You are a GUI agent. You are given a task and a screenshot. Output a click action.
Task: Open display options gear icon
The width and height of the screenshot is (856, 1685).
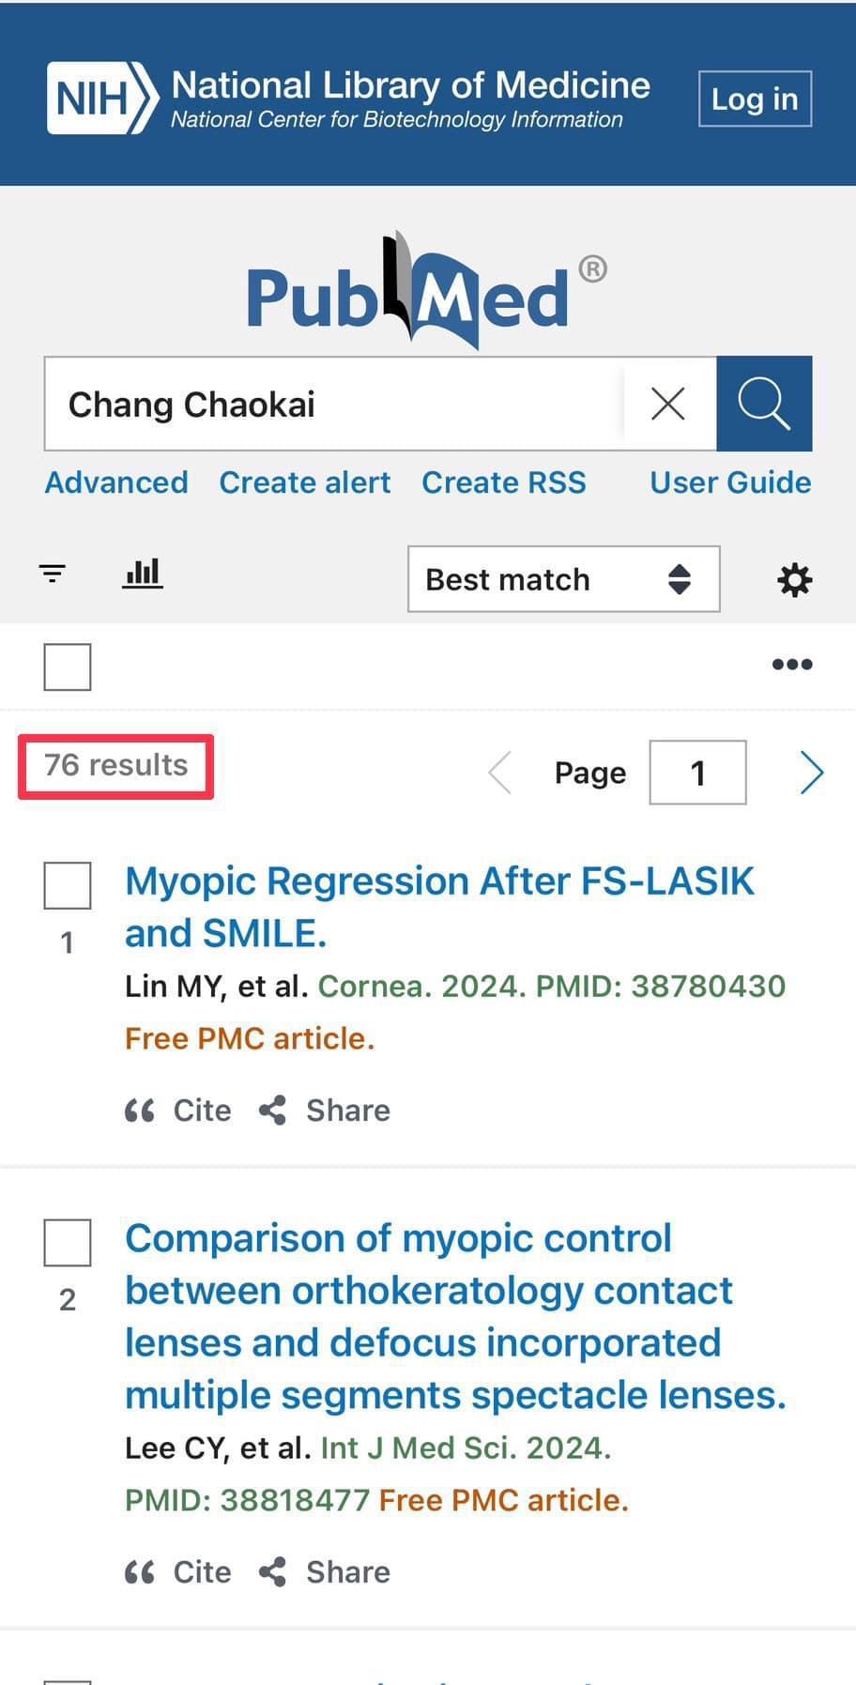click(x=794, y=580)
